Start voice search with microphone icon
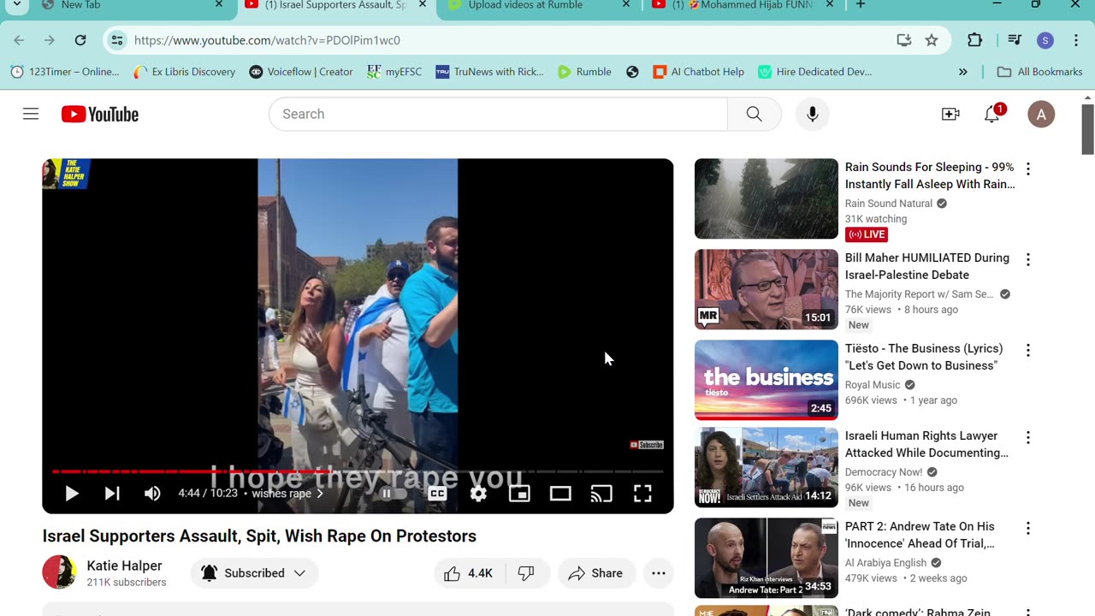Viewport: 1095px width, 616px height. (813, 114)
